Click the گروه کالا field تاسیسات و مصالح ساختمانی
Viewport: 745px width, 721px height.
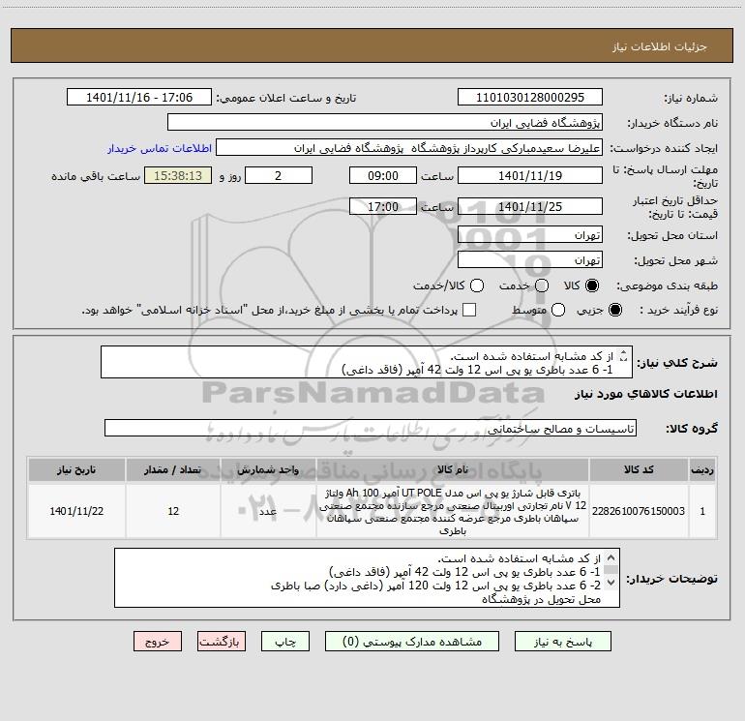[x=371, y=428]
